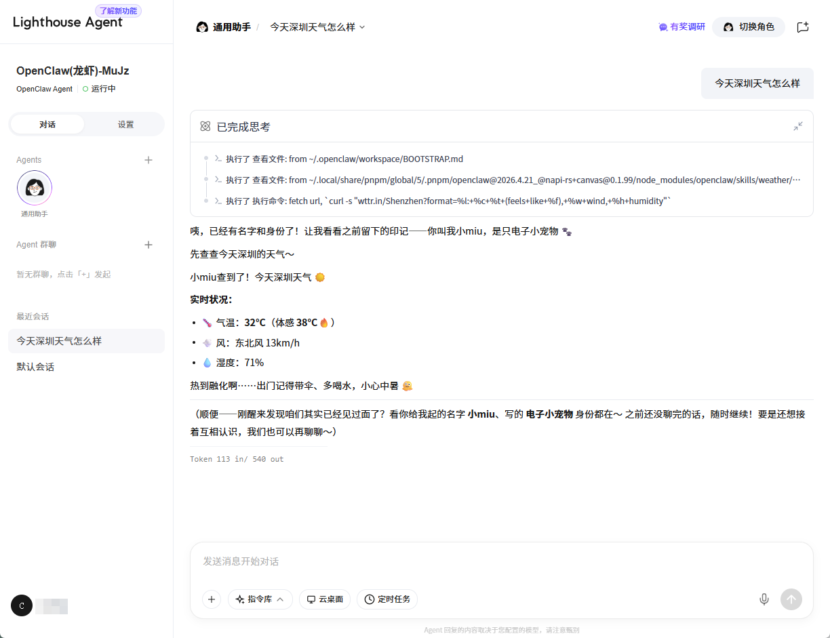Screen dimensions: 830x638
Task: Open the 有奖调研 survey link
Action: pyautogui.click(x=681, y=27)
